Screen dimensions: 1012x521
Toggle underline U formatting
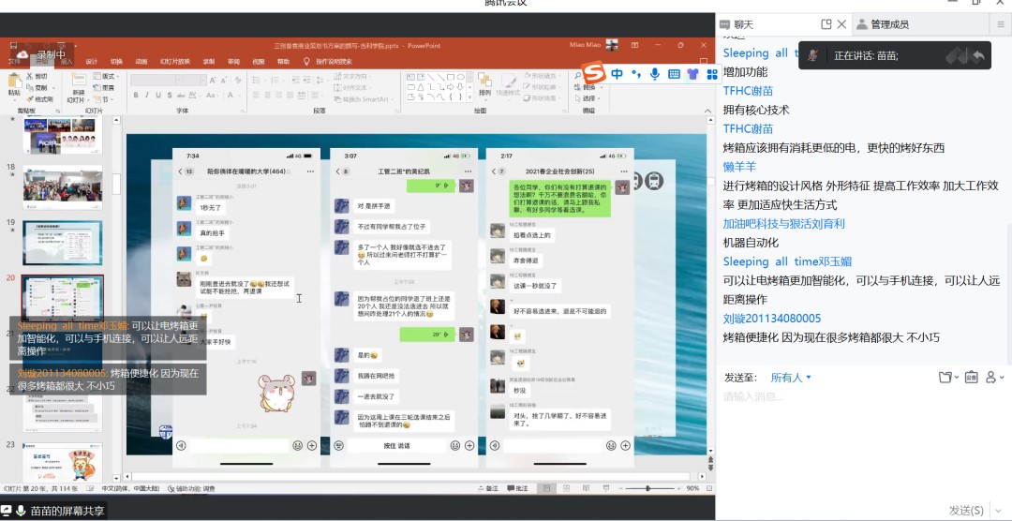coord(157,95)
